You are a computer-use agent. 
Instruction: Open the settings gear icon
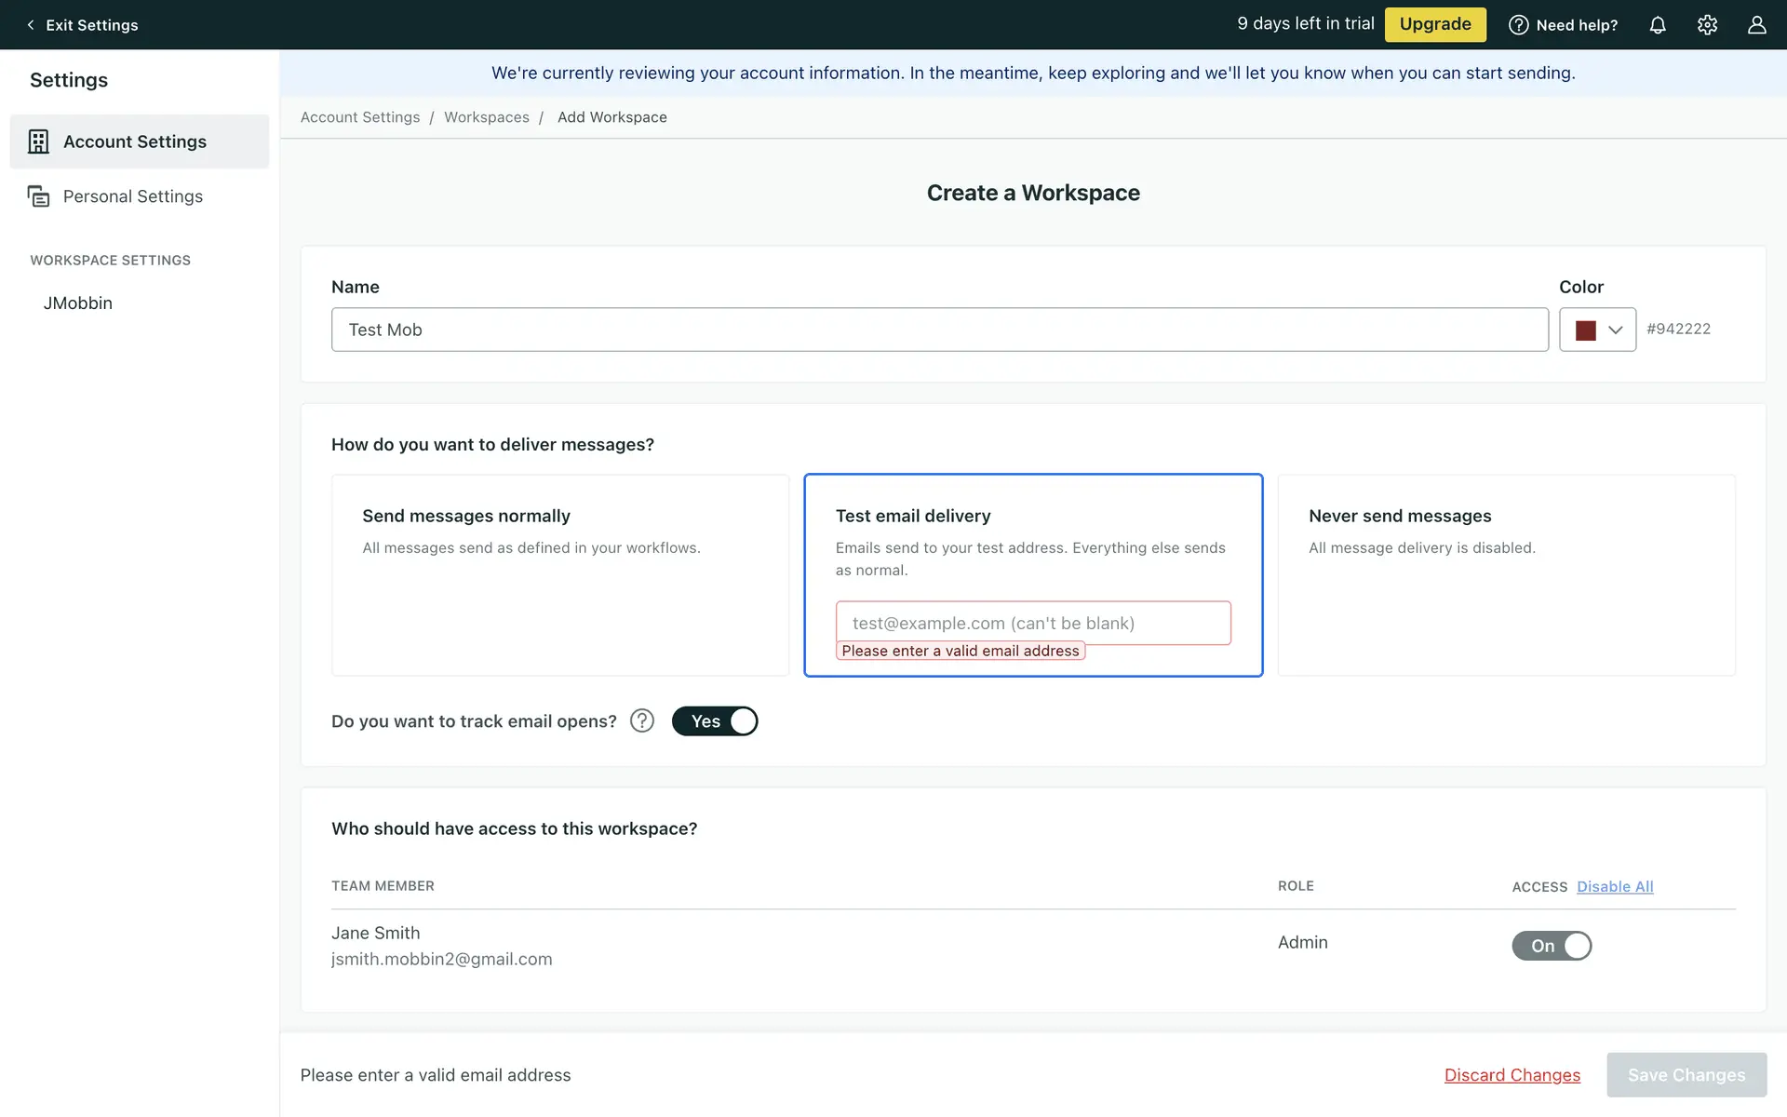tap(1707, 25)
